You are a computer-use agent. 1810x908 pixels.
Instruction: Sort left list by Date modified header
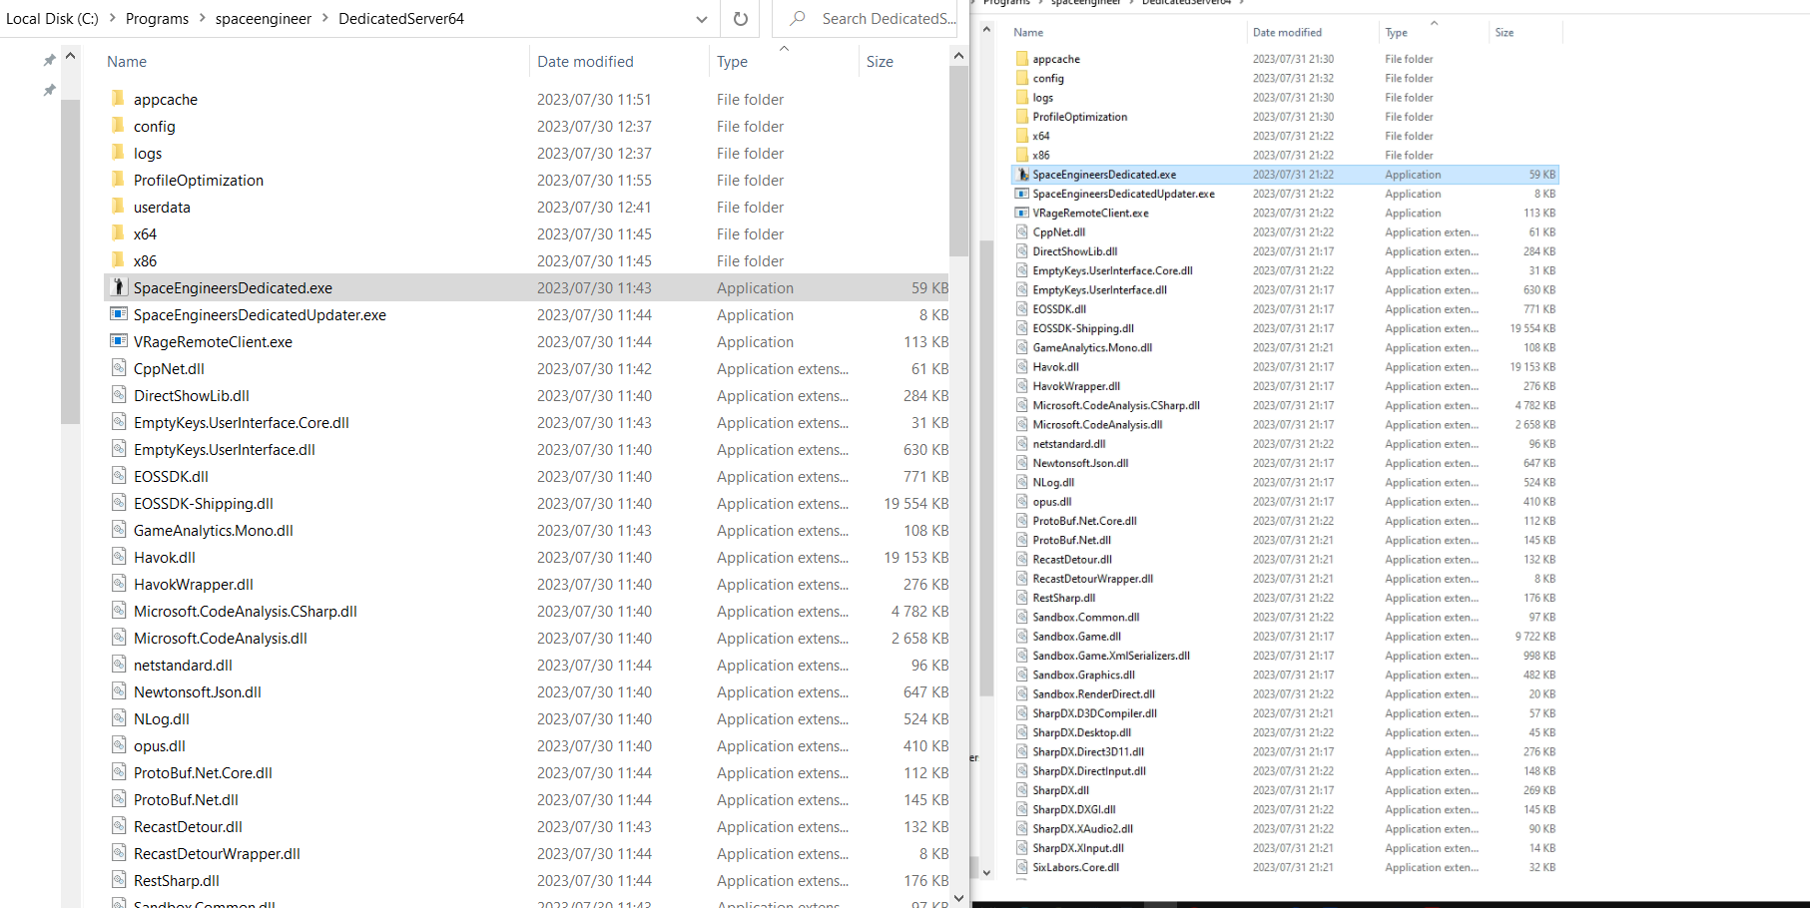[585, 62]
